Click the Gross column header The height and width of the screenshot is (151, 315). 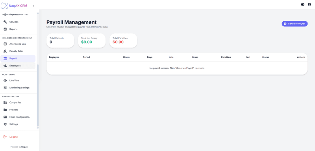point(195,57)
